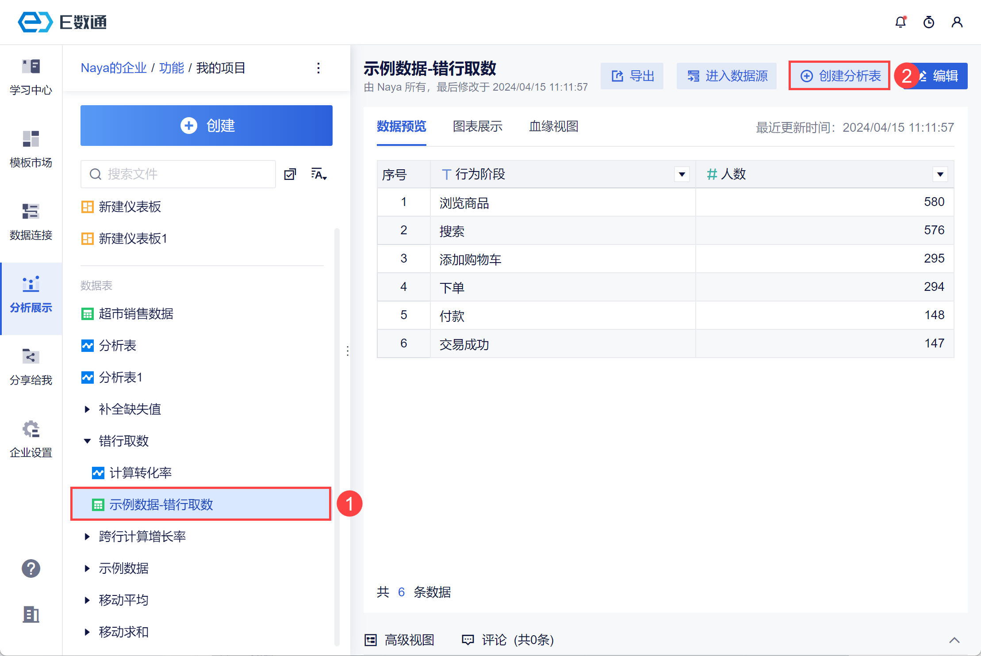Screen dimensions: 981x656
Task: Click the 创建分析表 button
Action: pos(840,76)
